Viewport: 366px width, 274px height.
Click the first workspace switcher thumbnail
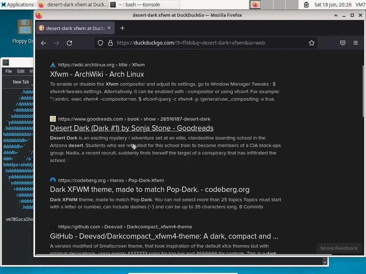click(255, 5)
